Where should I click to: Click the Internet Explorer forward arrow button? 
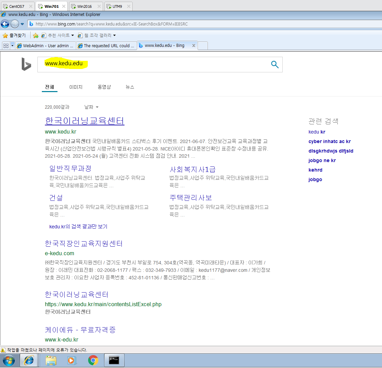(x=15, y=24)
